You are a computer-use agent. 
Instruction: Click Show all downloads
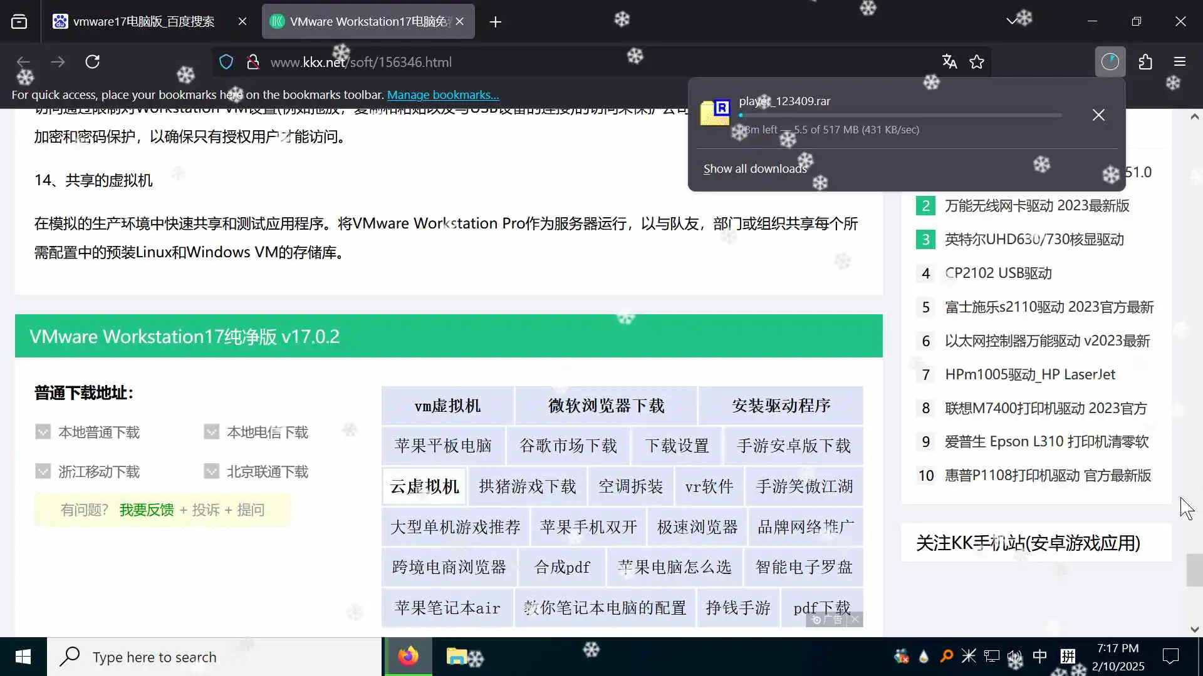click(x=755, y=169)
